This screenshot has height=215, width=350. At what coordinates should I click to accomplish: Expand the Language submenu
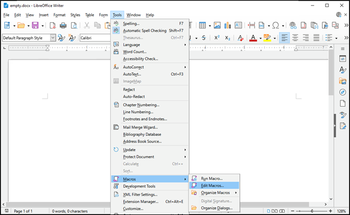[150, 45]
